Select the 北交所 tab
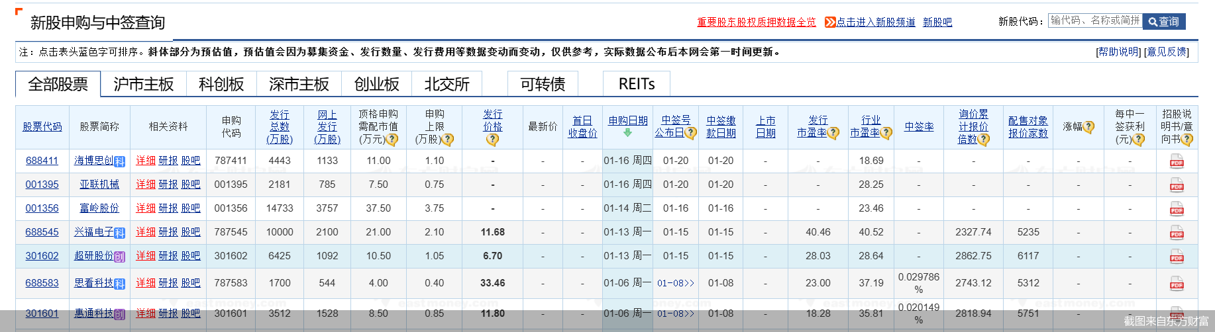The image size is (1215, 332). coord(447,84)
